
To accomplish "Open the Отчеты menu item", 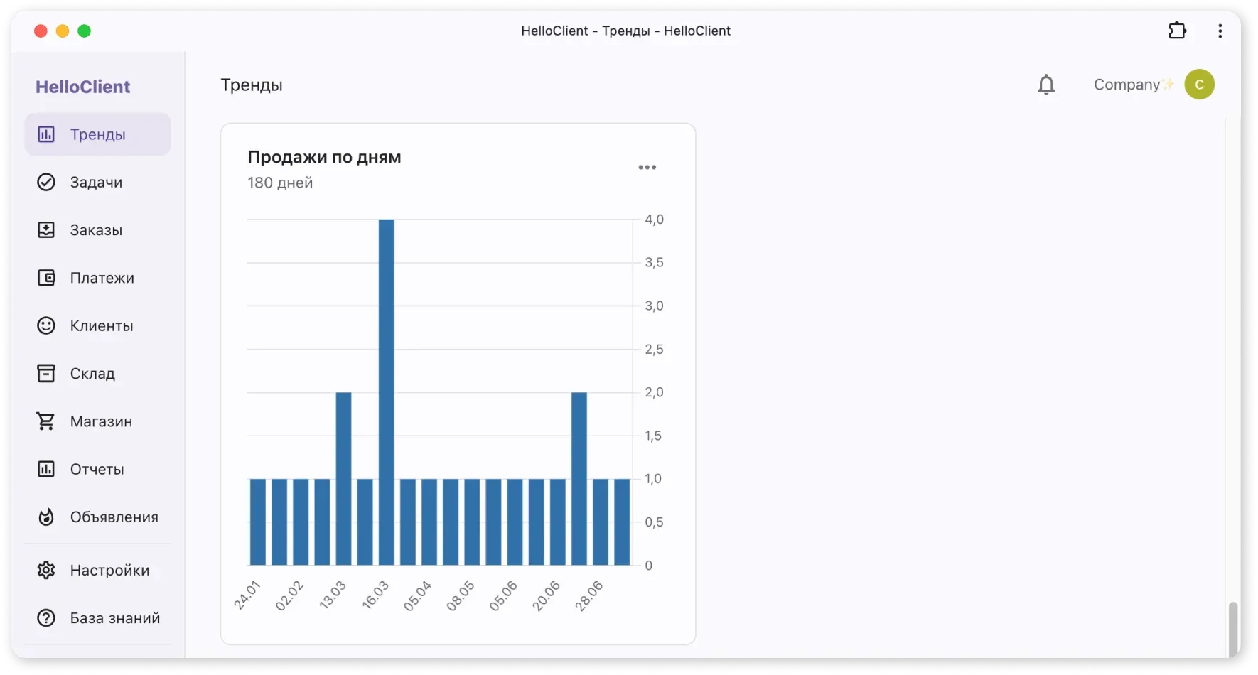I will pos(97,469).
